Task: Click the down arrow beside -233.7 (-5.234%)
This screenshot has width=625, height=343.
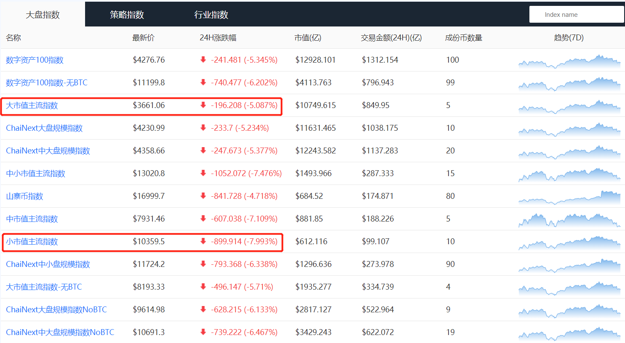Action: [x=203, y=128]
